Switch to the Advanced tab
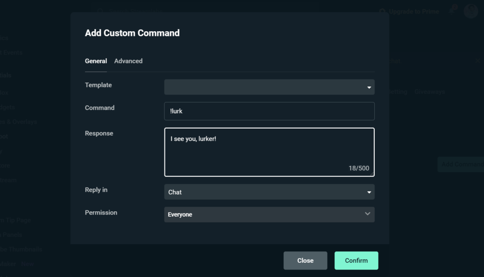Viewport: 484px width, 277px height. [128, 61]
